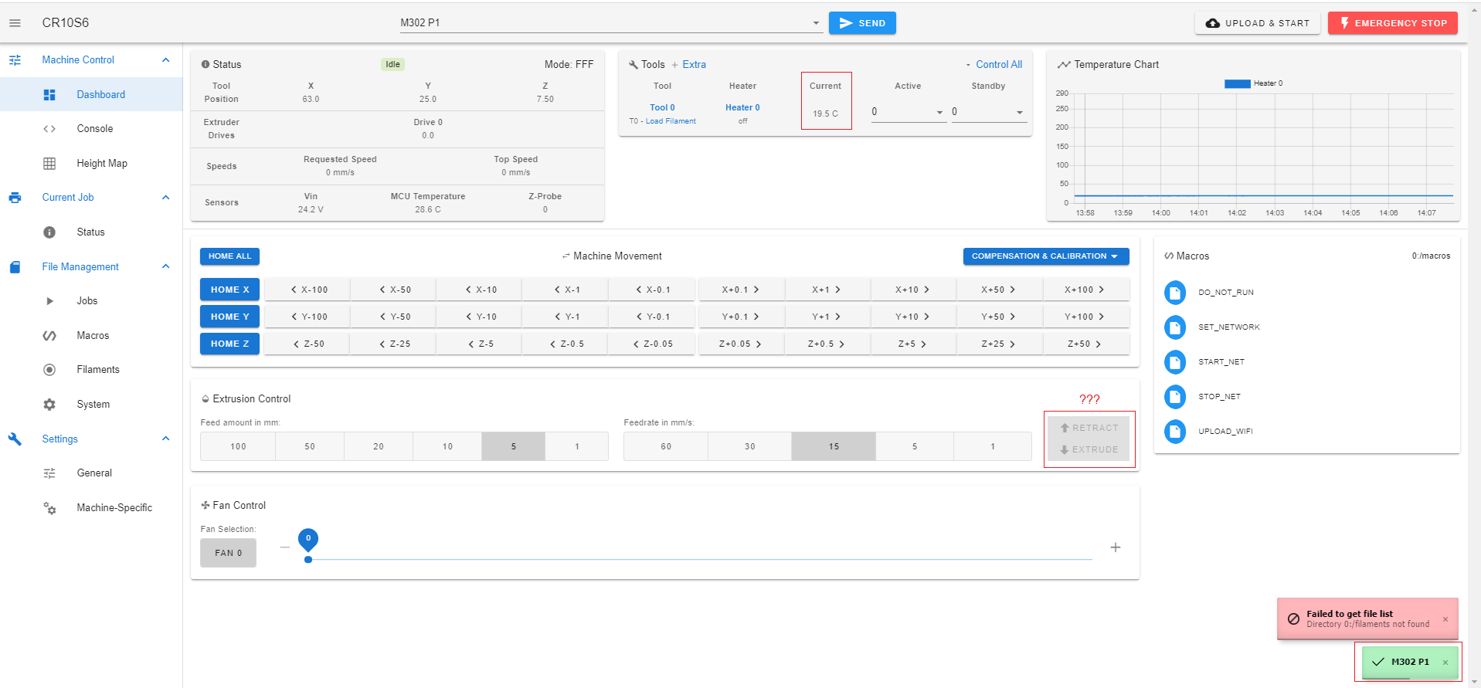Click the Status info icon in panel header
Image resolution: width=1481 pixels, height=688 pixels.
pos(206,65)
